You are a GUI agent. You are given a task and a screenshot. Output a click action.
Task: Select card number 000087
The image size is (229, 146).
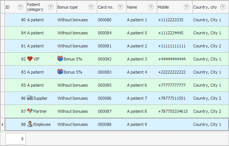(104, 111)
